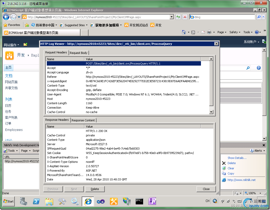Image resolution: width=270 pixels, height=210 pixels.
Task: Open IE Help question mark icon
Action: tap(257, 32)
